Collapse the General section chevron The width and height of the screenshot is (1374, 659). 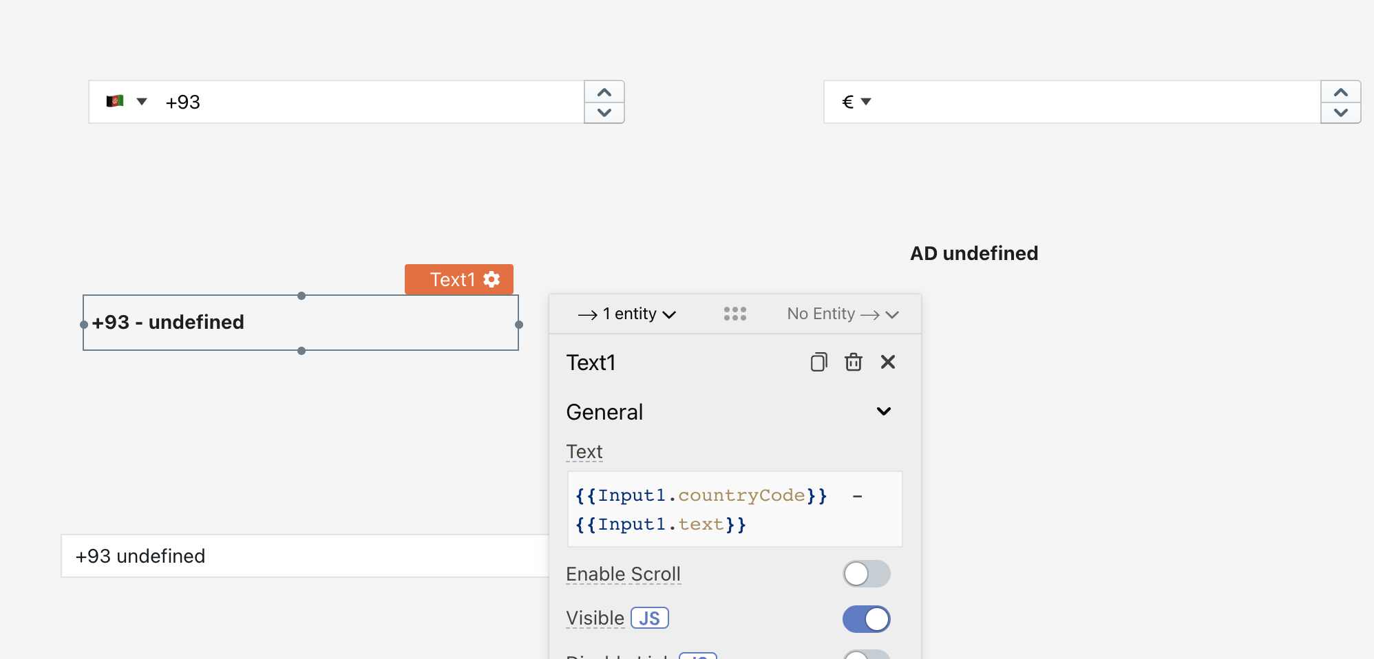(884, 411)
